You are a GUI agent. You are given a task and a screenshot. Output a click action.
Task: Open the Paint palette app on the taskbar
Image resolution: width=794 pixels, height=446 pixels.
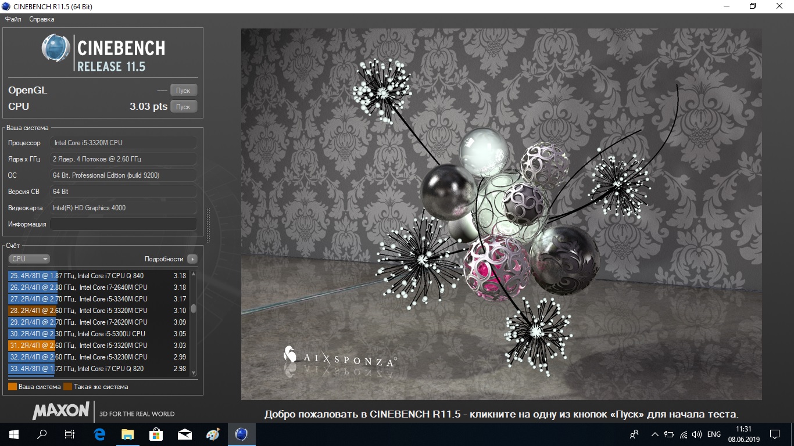pos(213,434)
